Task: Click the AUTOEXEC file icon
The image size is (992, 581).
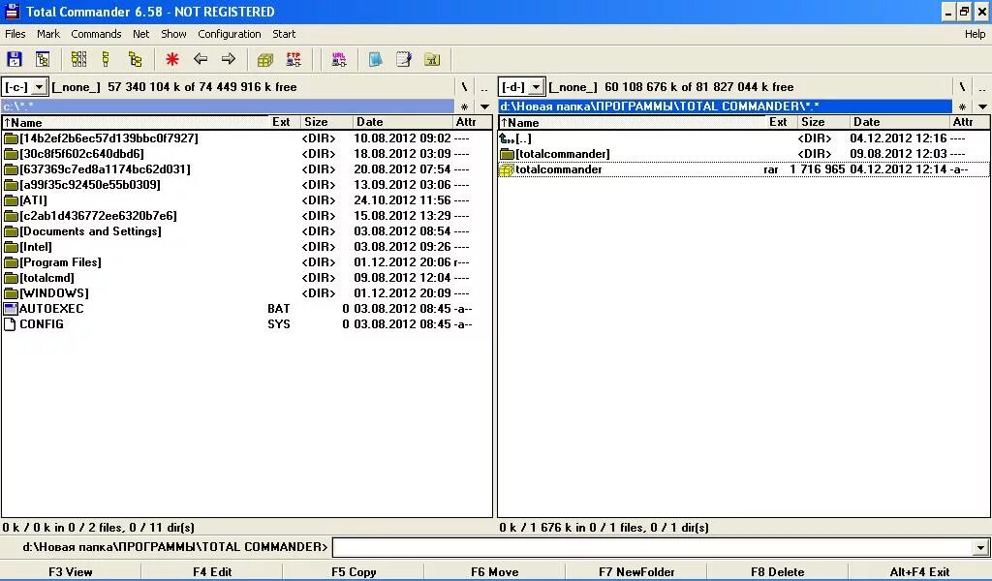Action: coord(10,309)
